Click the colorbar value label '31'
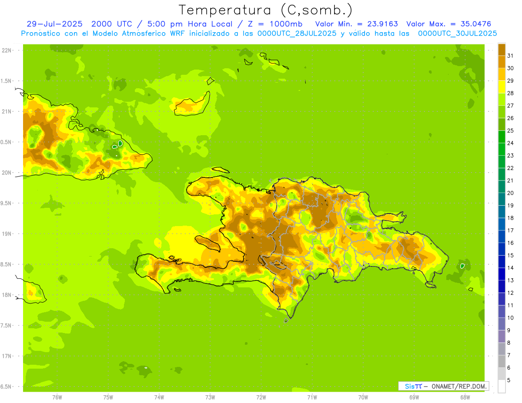 [x=511, y=56]
